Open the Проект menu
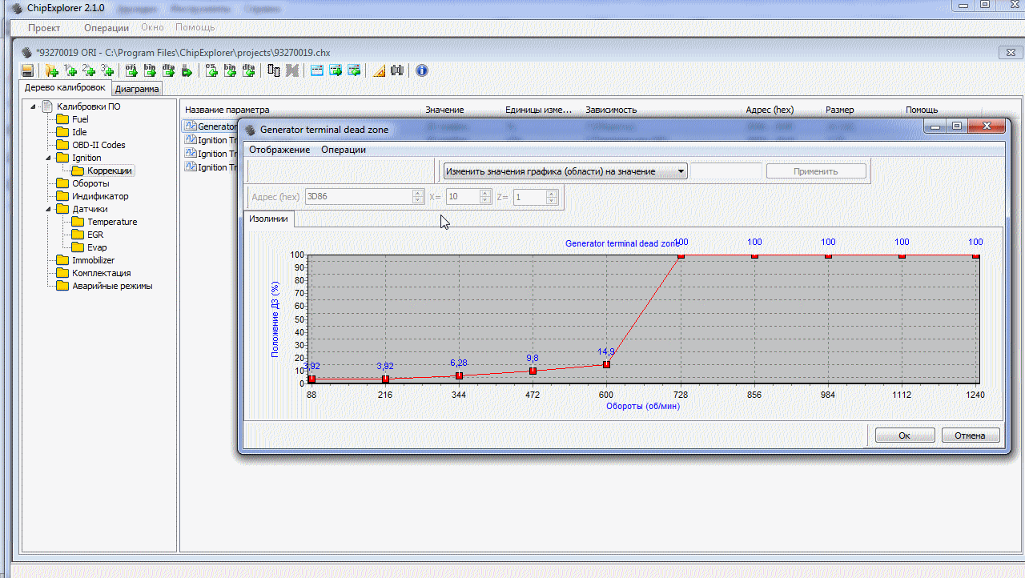Screen dimensions: 1025x578 [44, 27]
